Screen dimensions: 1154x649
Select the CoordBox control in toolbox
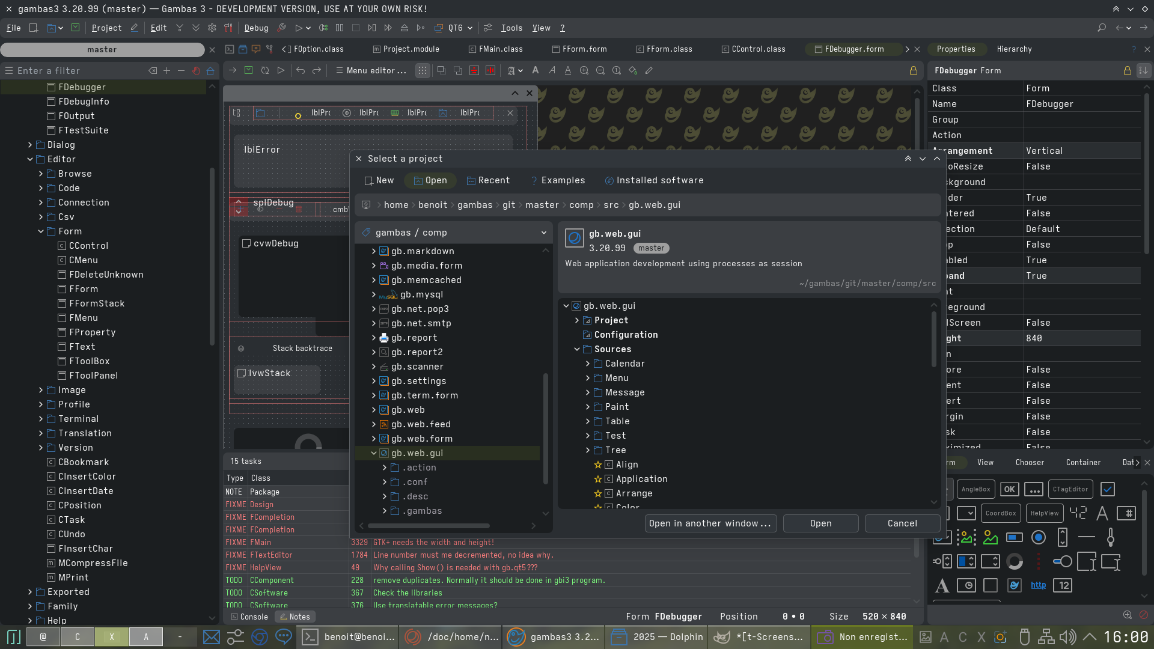[1001, 514]
